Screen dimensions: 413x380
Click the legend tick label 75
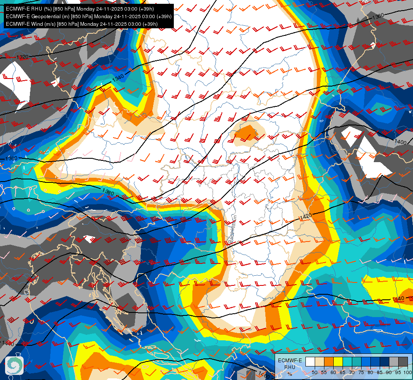[x=361, y=373]
